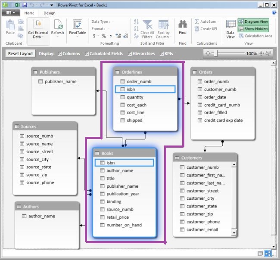Select the Home ribbon tab
This screenshot has width=280, height=260.
[29, 13]
